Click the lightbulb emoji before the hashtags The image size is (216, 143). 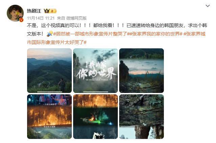tap(49, 34)
